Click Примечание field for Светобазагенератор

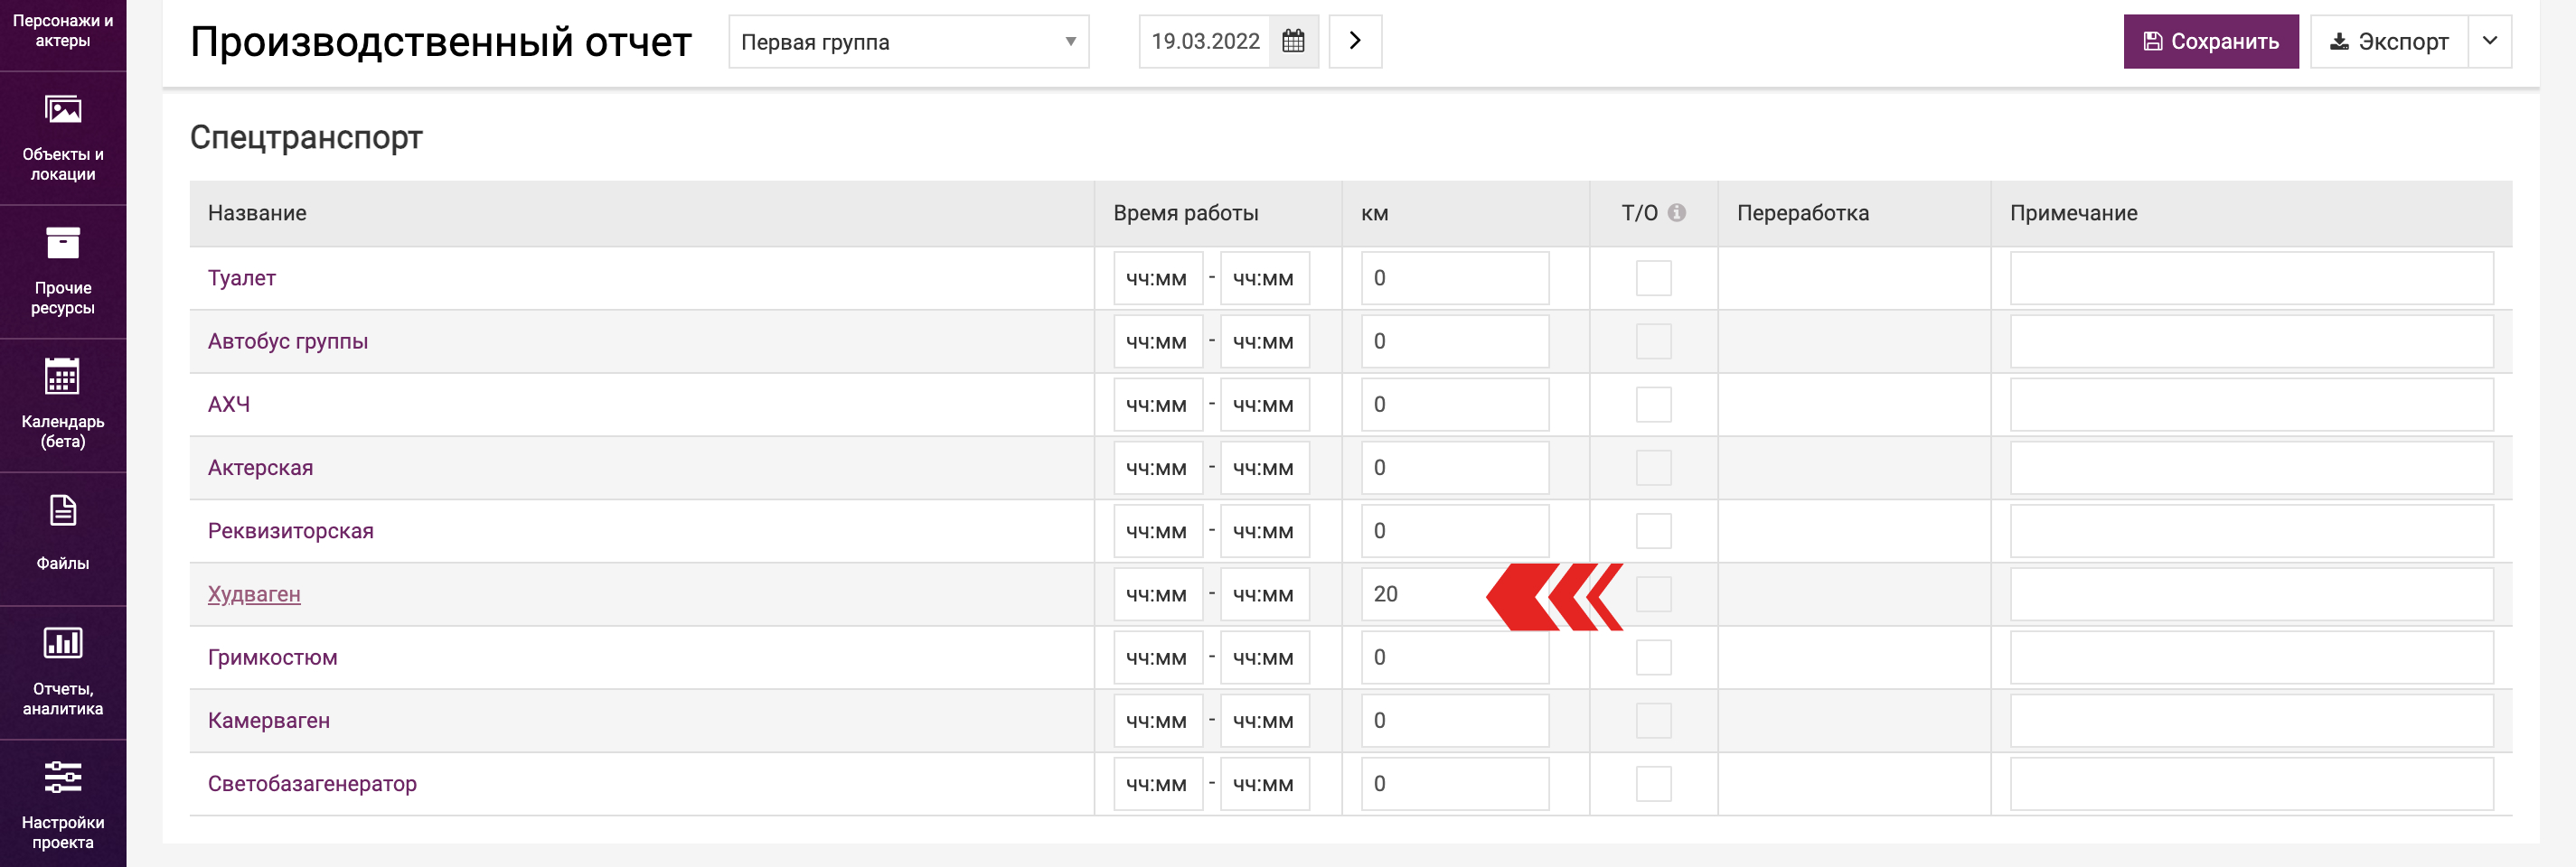(2251, 783)
